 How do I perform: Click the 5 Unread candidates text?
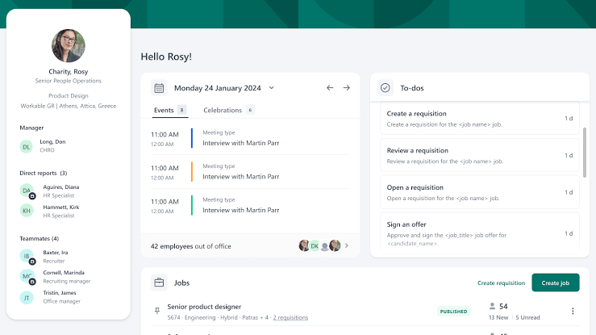(527, 317)
